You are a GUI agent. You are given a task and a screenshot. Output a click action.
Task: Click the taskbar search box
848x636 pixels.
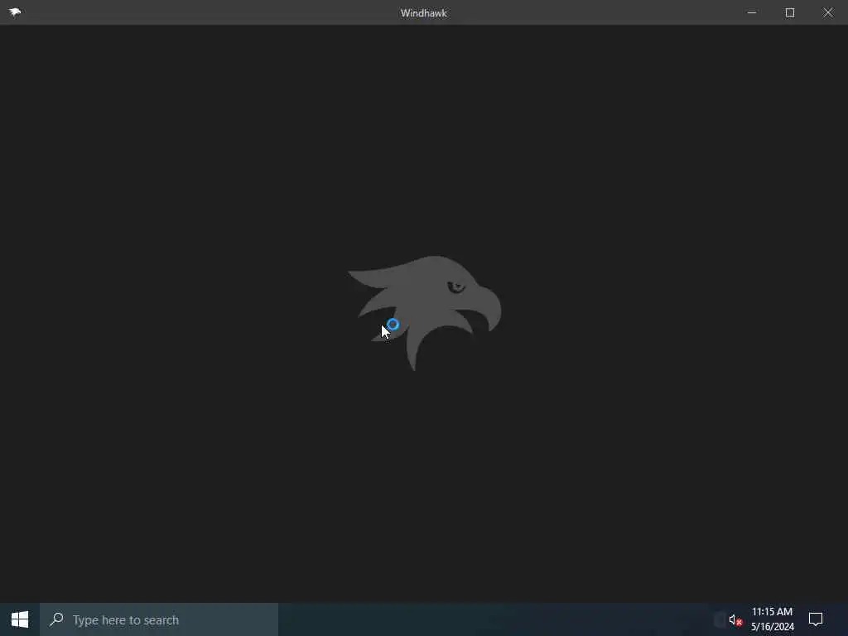tap(159, 619)
